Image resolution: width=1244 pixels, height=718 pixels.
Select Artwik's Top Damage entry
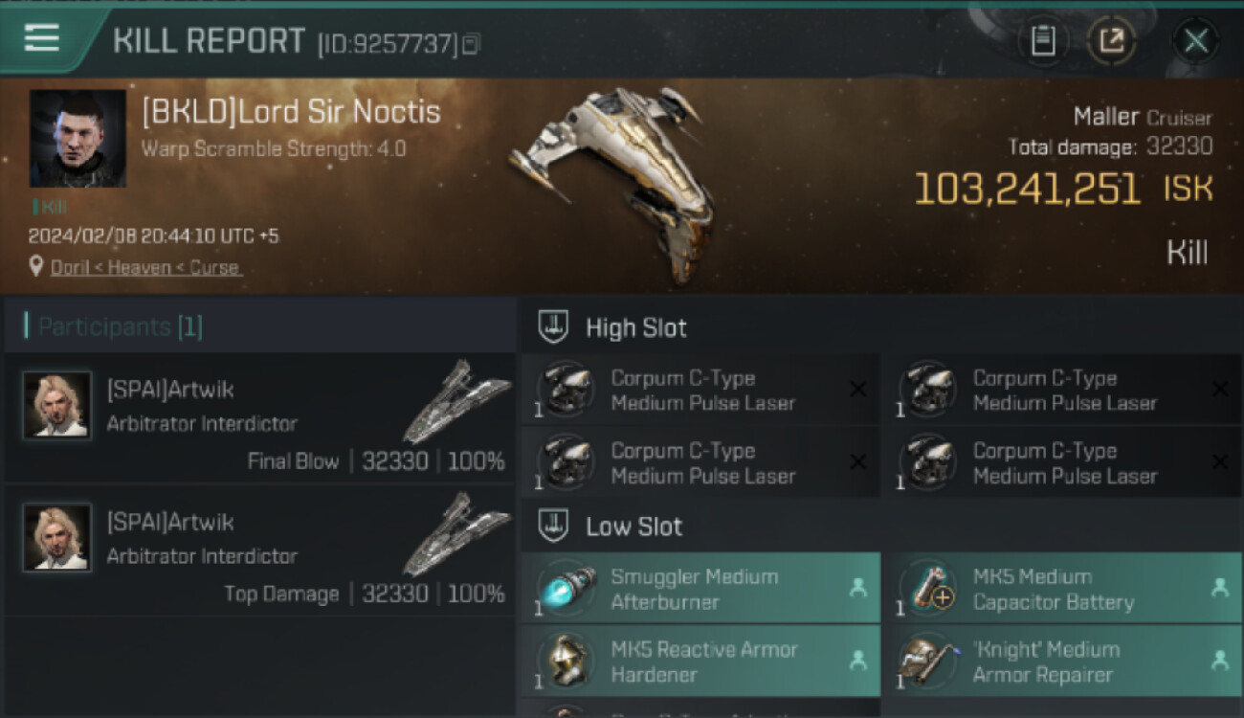[258, 550]
